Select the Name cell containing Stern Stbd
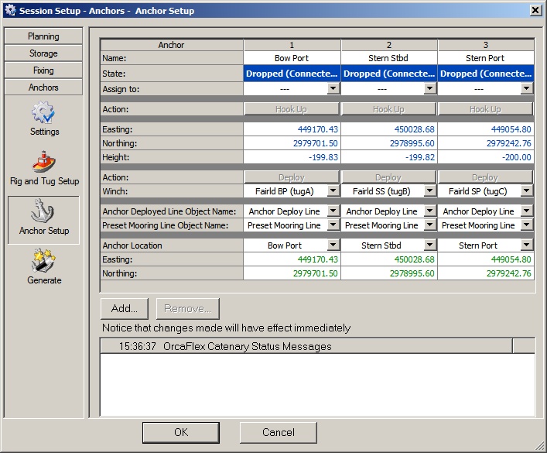Screen dimensions: 547x453 point(388,58)
